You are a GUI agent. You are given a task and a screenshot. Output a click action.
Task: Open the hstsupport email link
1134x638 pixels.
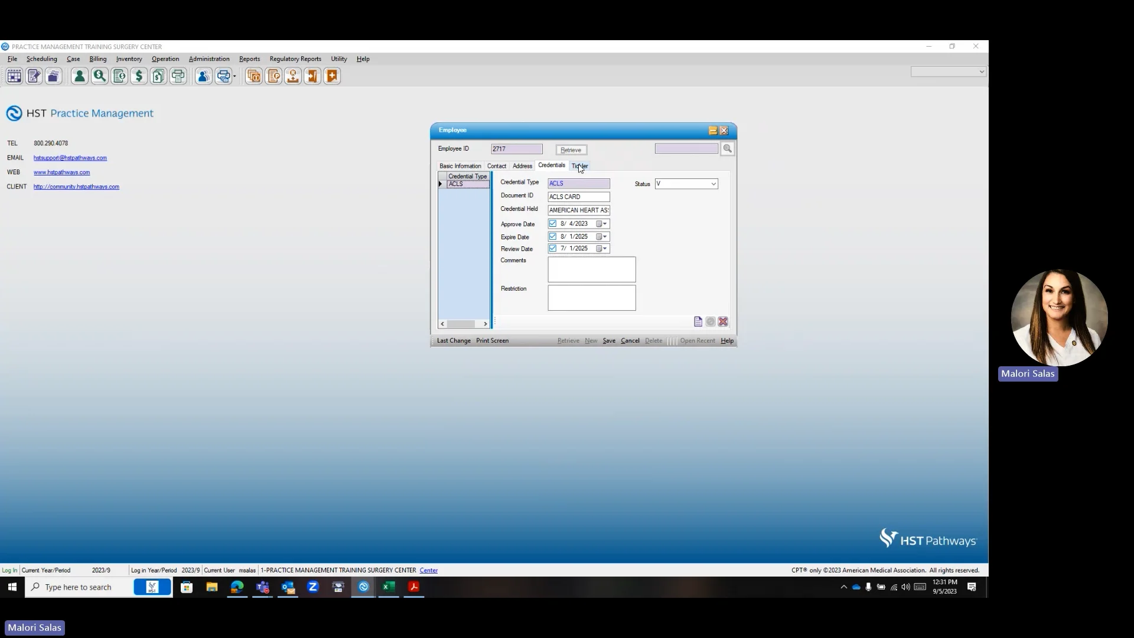click(x=70, y=158)
